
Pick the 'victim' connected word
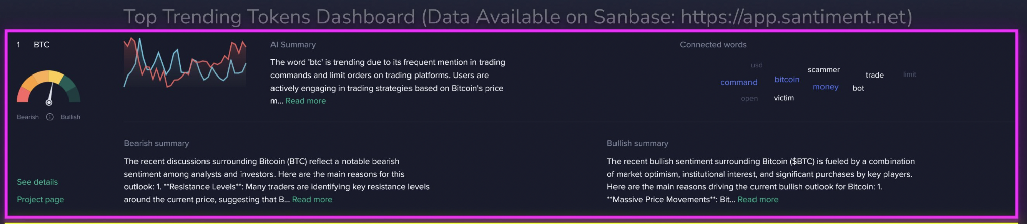[784, 98]
